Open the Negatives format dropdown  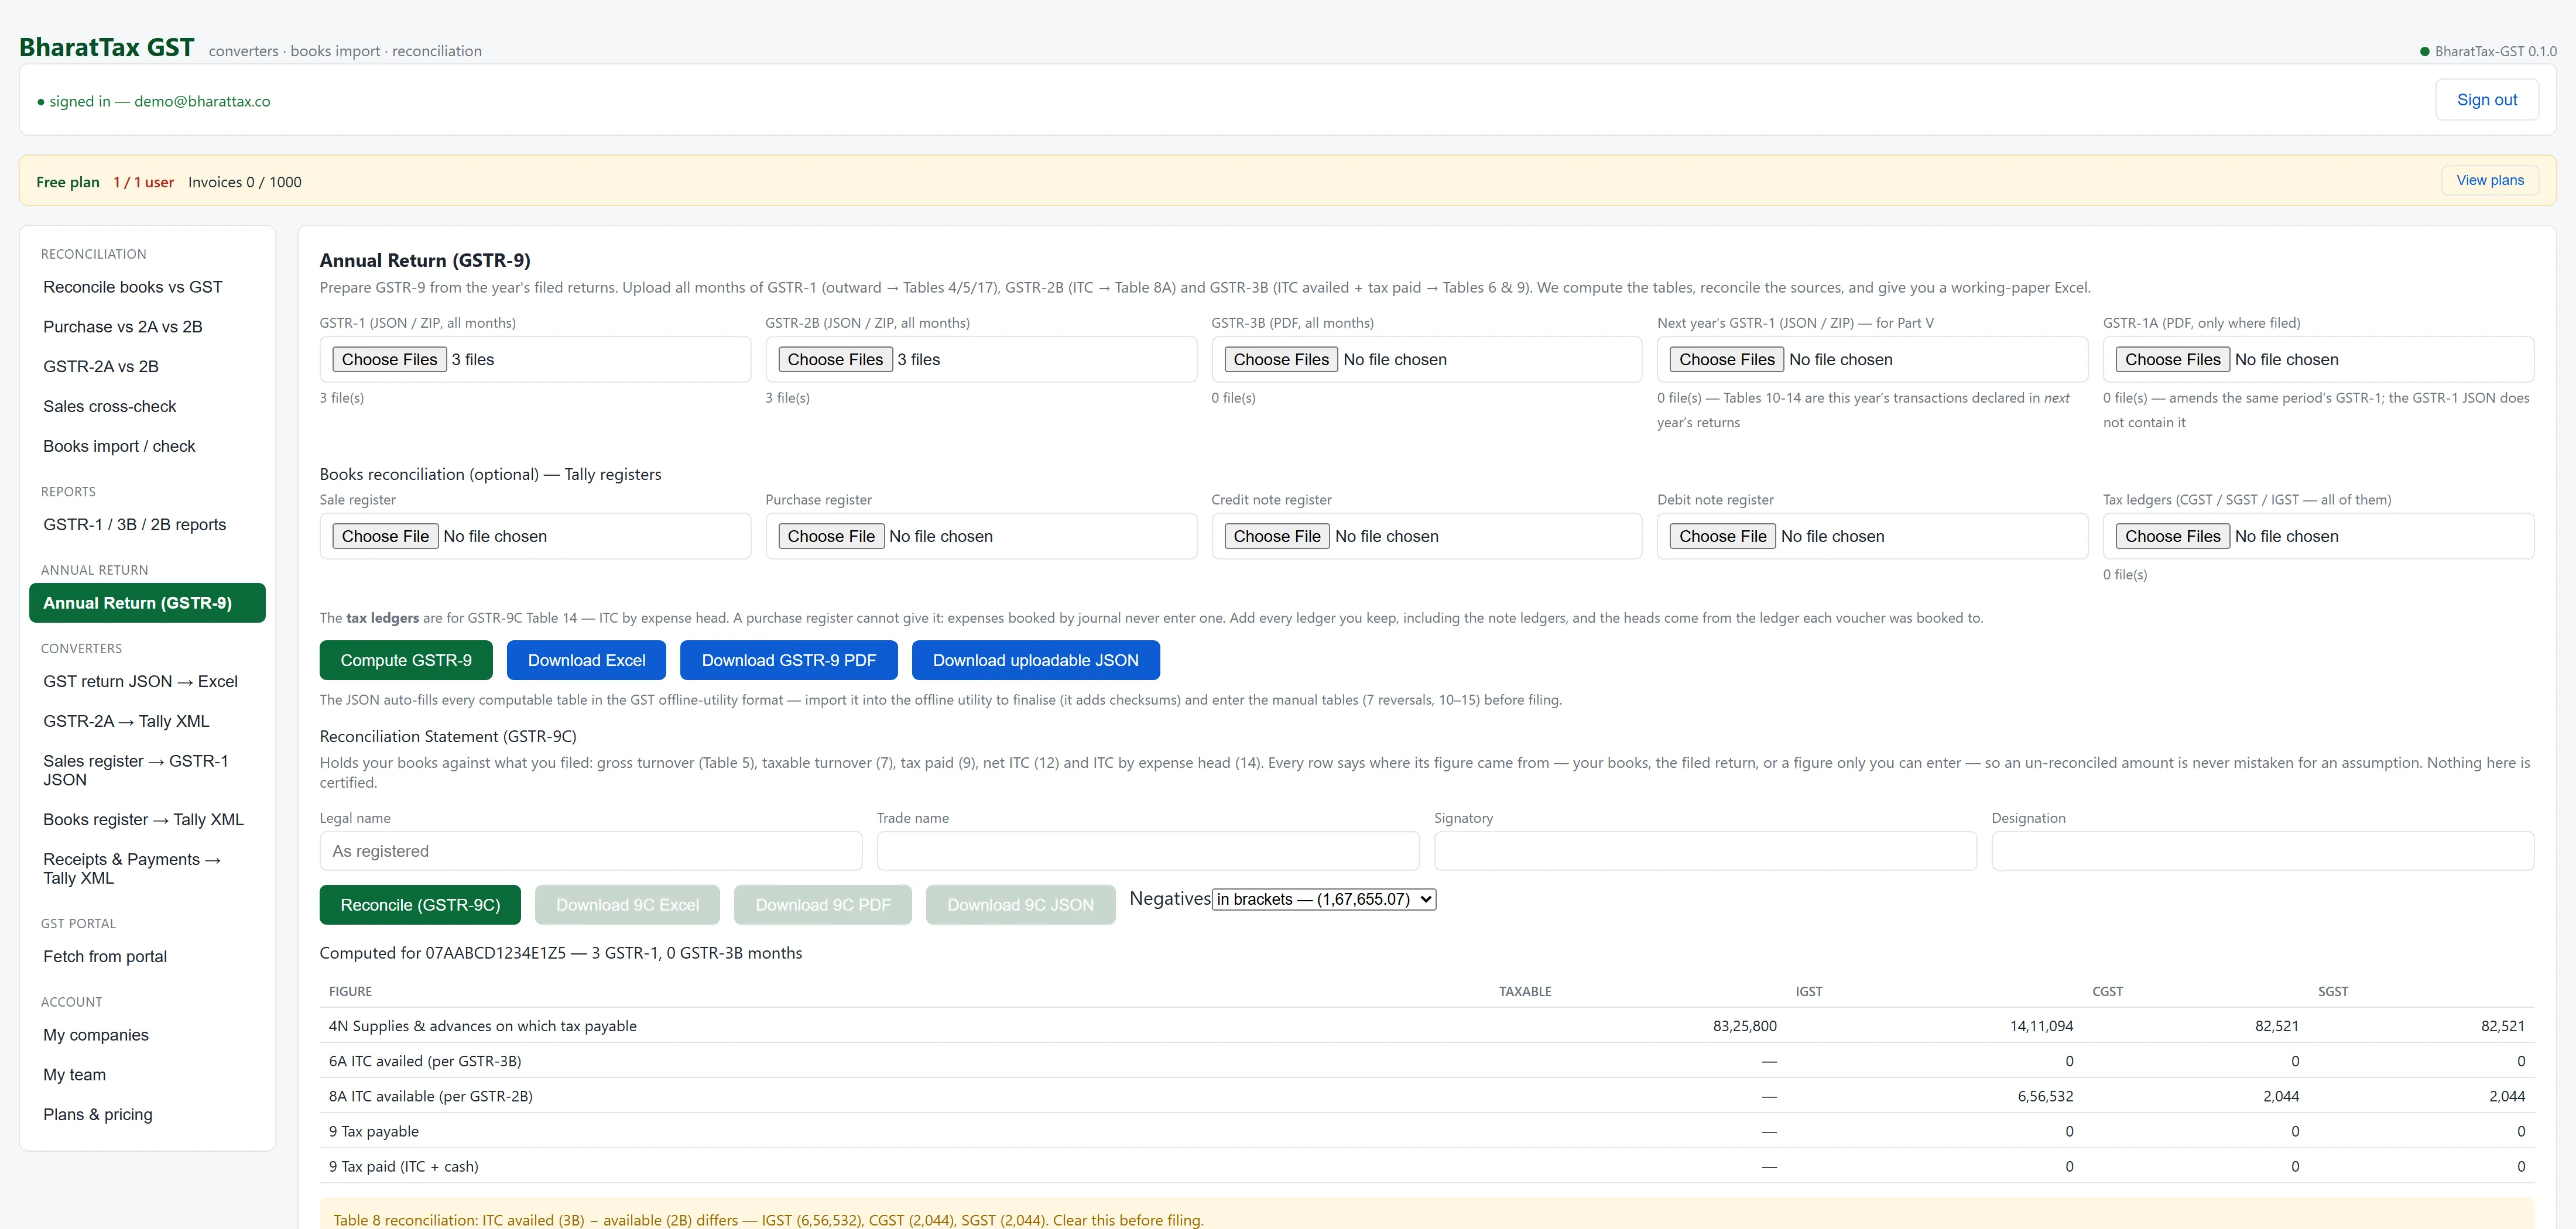1323,899
